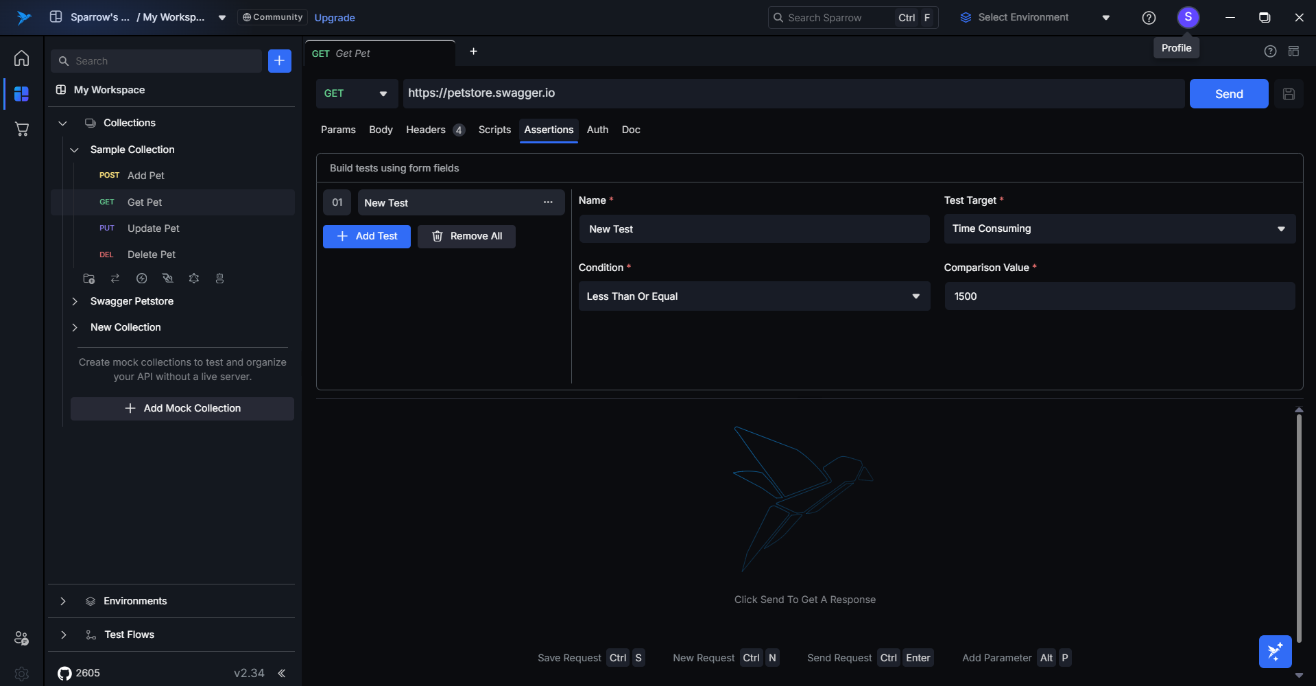Expand the Environments section
Image resolution: width=1316 pixels, height=686 pixels.
pyautogui.click(x=63, y=601)
